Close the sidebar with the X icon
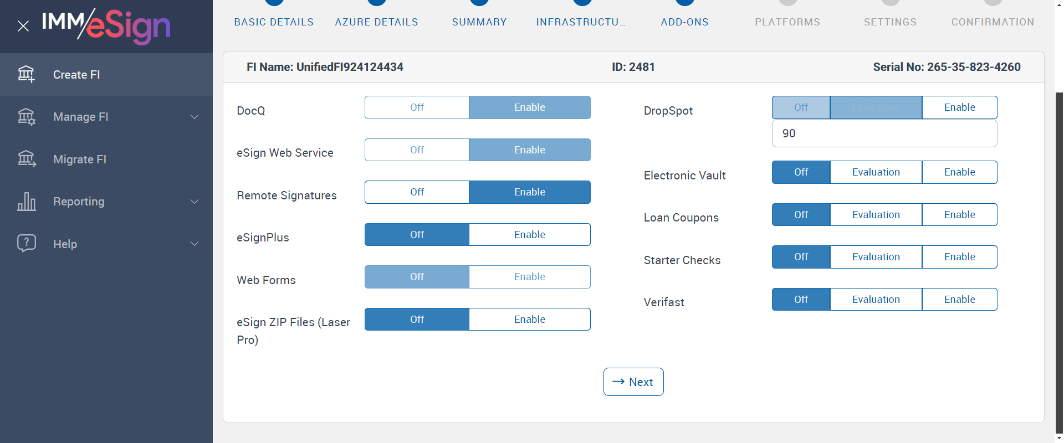1064x443 pixels. pyautogui.click(x=23, y=26)
